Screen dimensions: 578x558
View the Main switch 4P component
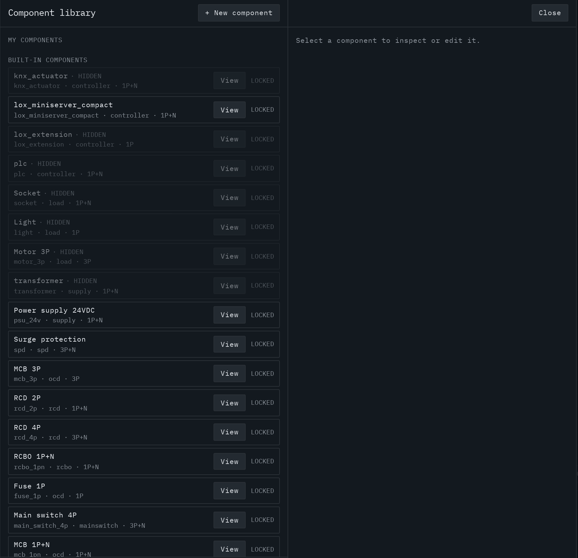(229, 520)
